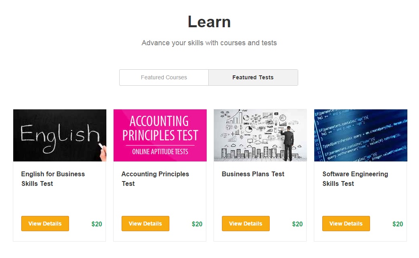
Task: Open the Software Engineering code thumbnail
Action: (360, 135)
